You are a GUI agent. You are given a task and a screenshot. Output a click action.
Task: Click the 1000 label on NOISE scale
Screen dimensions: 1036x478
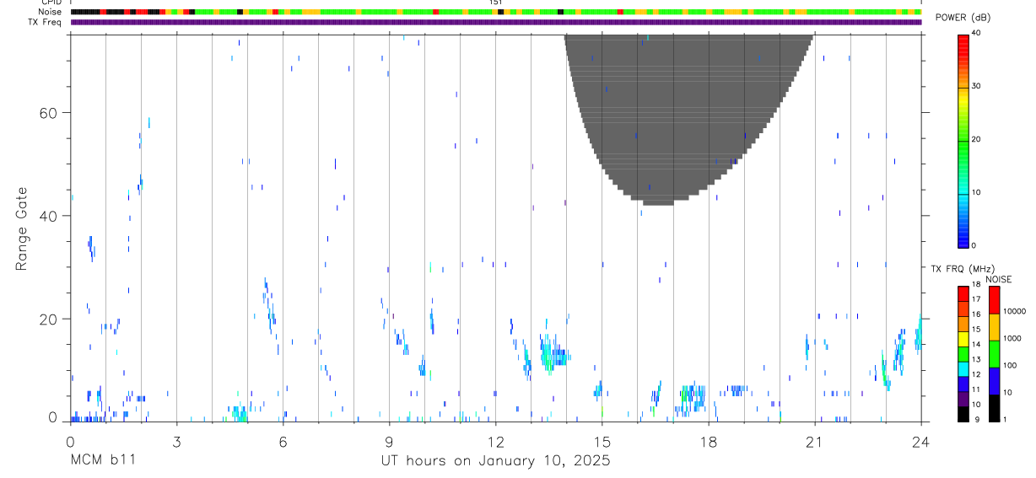(1012, 339)
